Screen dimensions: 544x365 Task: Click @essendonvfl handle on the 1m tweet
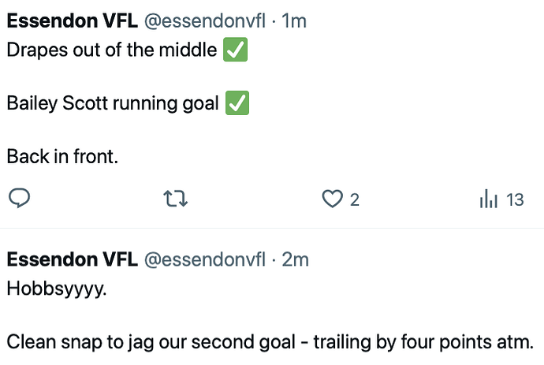coord(205,20)
